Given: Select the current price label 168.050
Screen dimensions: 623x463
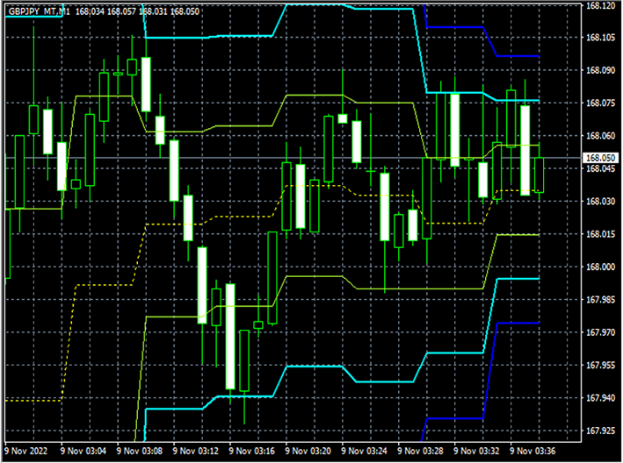Looking at the screenshot, I should click(600, 158).
